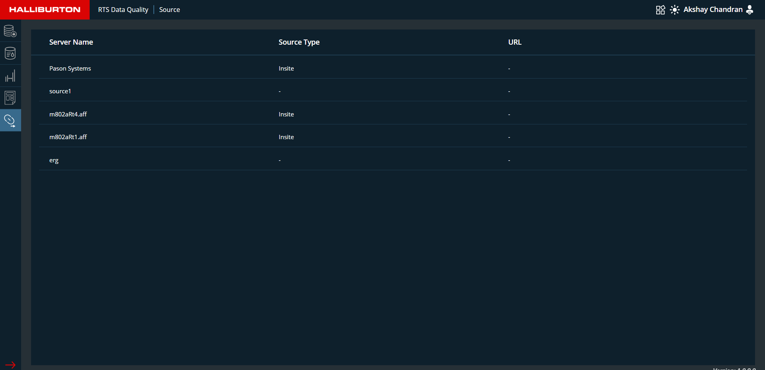The height and width of the screenshot is (370, 765).
Task: Click the Akshay Chandran user name
Action: pos(713,10)
